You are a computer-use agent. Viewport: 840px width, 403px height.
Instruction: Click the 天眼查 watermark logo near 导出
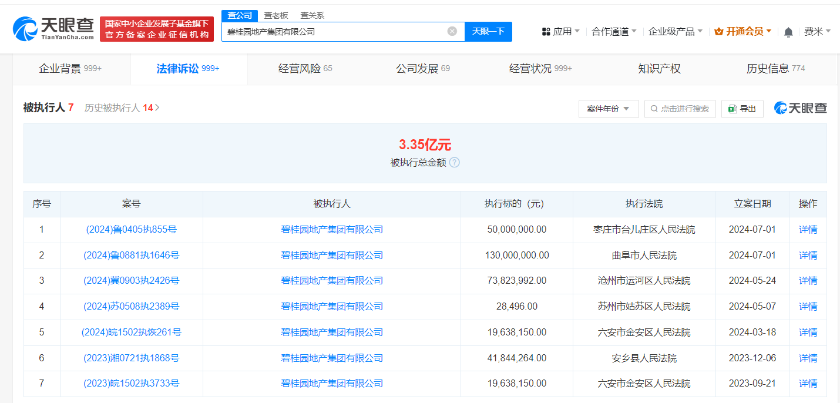(x=799, y=108)
